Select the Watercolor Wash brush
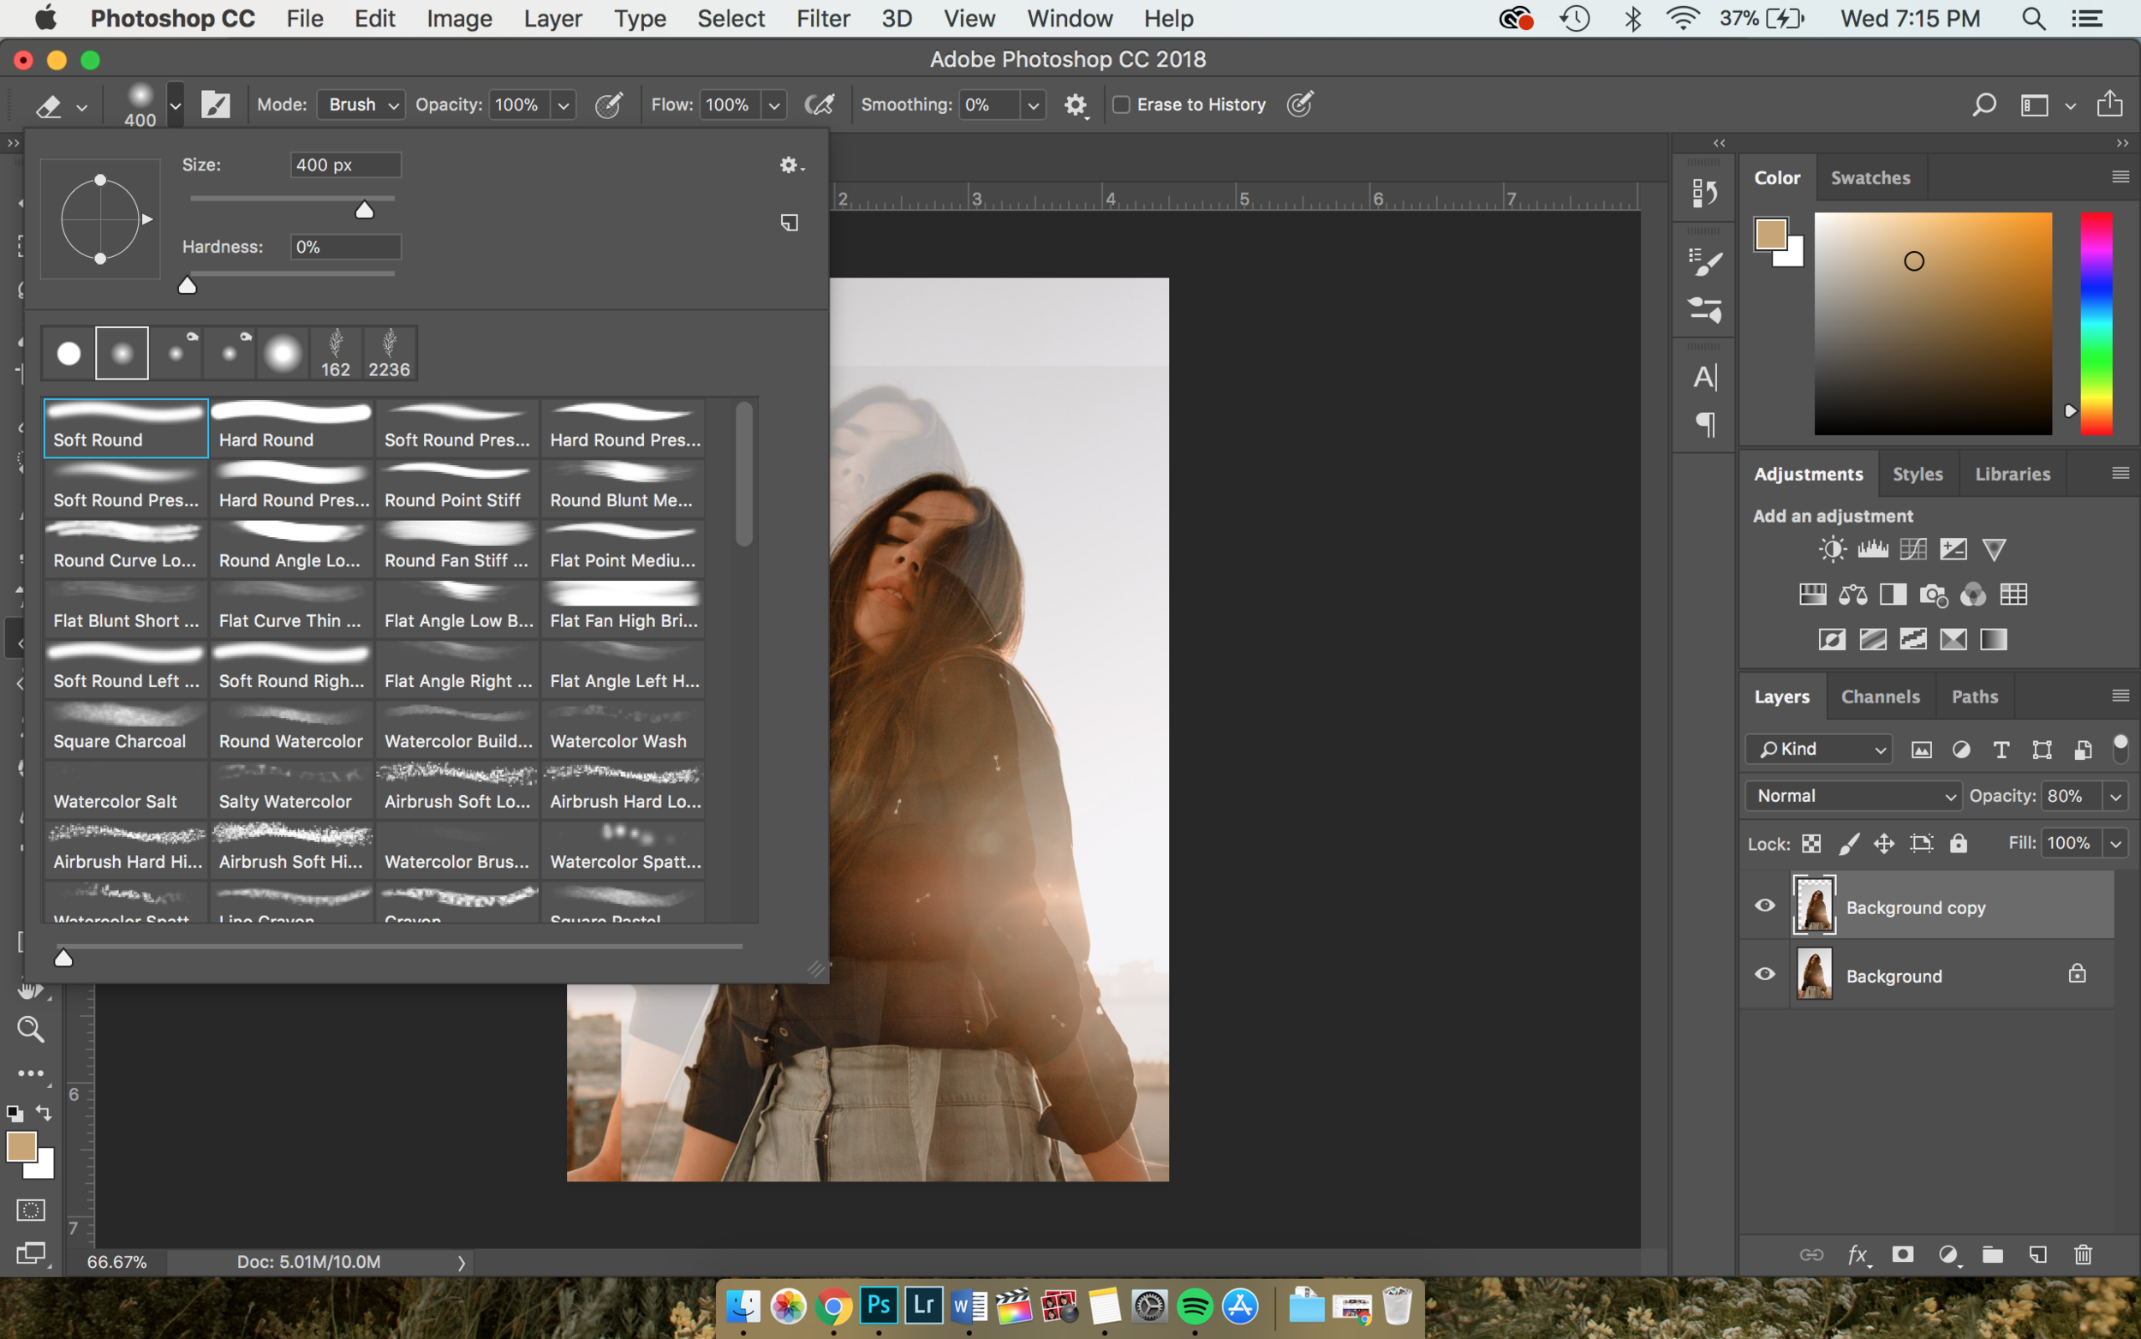Image resolution: width=2141 pixels, height=1339 pixels. pyautogui.click(x=623, y=729)
